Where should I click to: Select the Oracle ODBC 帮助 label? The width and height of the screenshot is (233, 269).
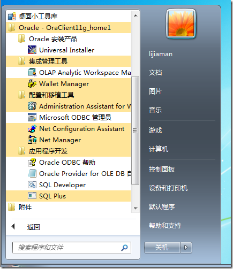click(67, 163)
